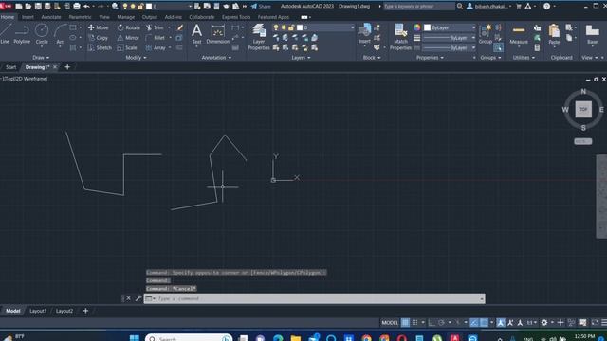
Task: Click Match Properties
Action: 400,37
